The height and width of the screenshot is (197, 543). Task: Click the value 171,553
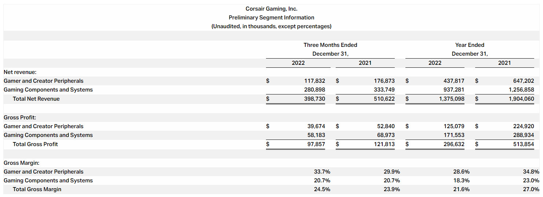coord(453,135)
